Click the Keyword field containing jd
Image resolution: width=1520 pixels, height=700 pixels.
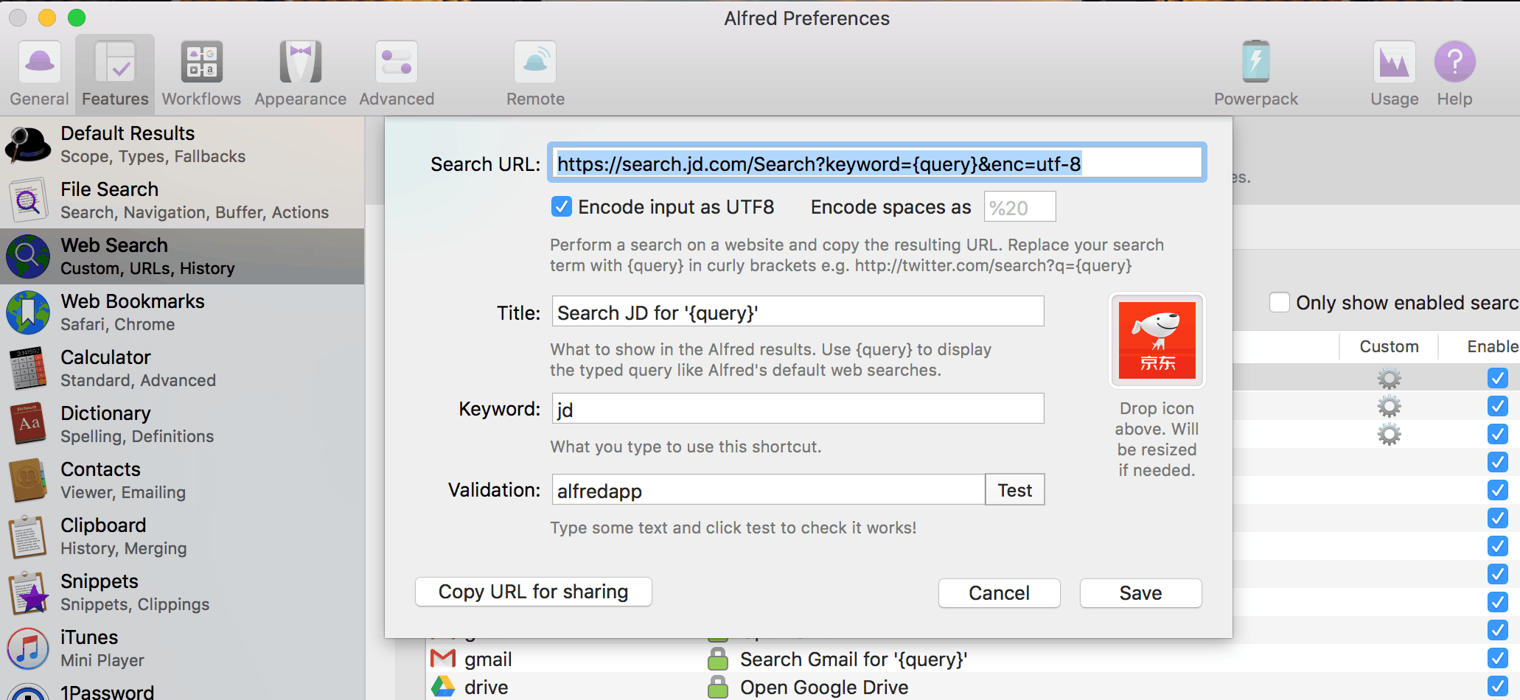pyautogui.click(x=798, y=409)
